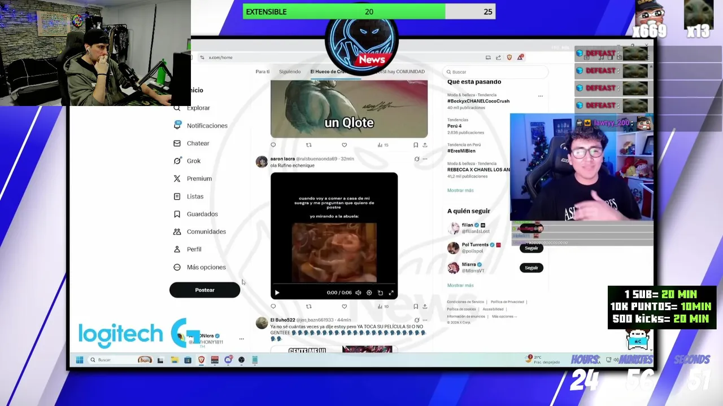Open the Perfil person icon
Screen dimensions: 723x406
[x=177, y=249]
